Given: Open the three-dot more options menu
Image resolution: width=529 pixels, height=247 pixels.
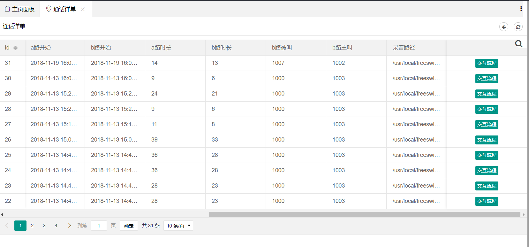Looking at the screenshot, I should click(x=521, y=9).
